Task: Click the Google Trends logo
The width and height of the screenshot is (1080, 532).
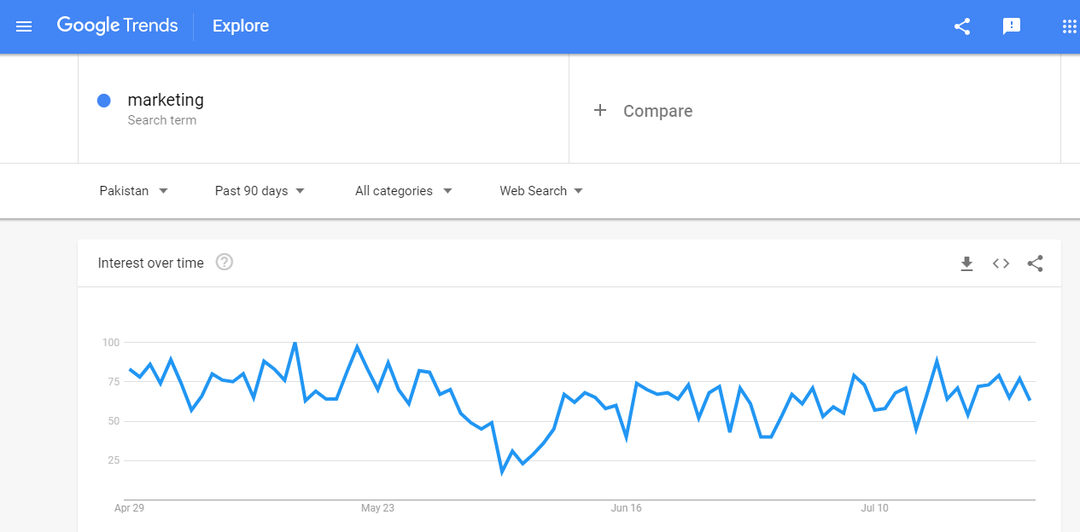Action: (118, 26)
